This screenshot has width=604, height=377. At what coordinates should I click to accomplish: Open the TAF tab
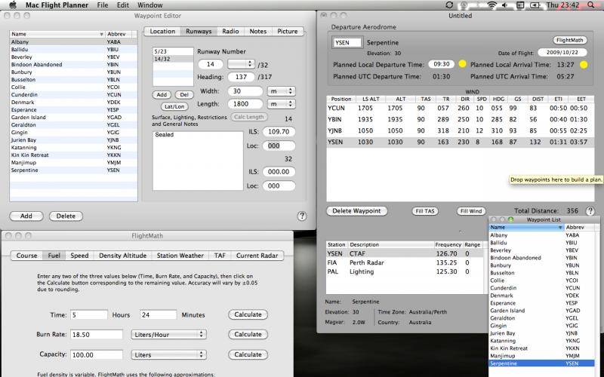tap(220, 256)
